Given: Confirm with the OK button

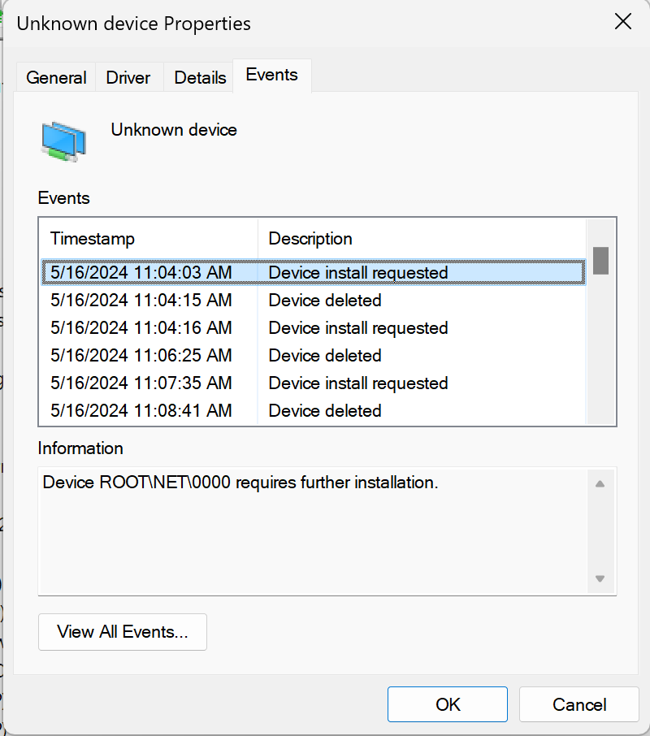Looking at the screenshot, I should (x=447, y=704).
